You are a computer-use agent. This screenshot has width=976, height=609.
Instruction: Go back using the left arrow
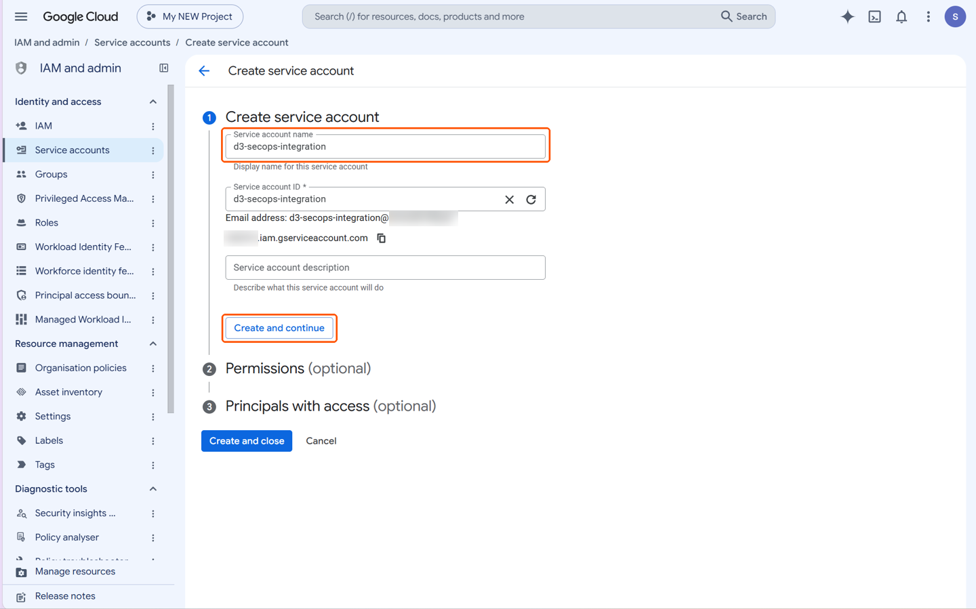click(x=204, y=70)
